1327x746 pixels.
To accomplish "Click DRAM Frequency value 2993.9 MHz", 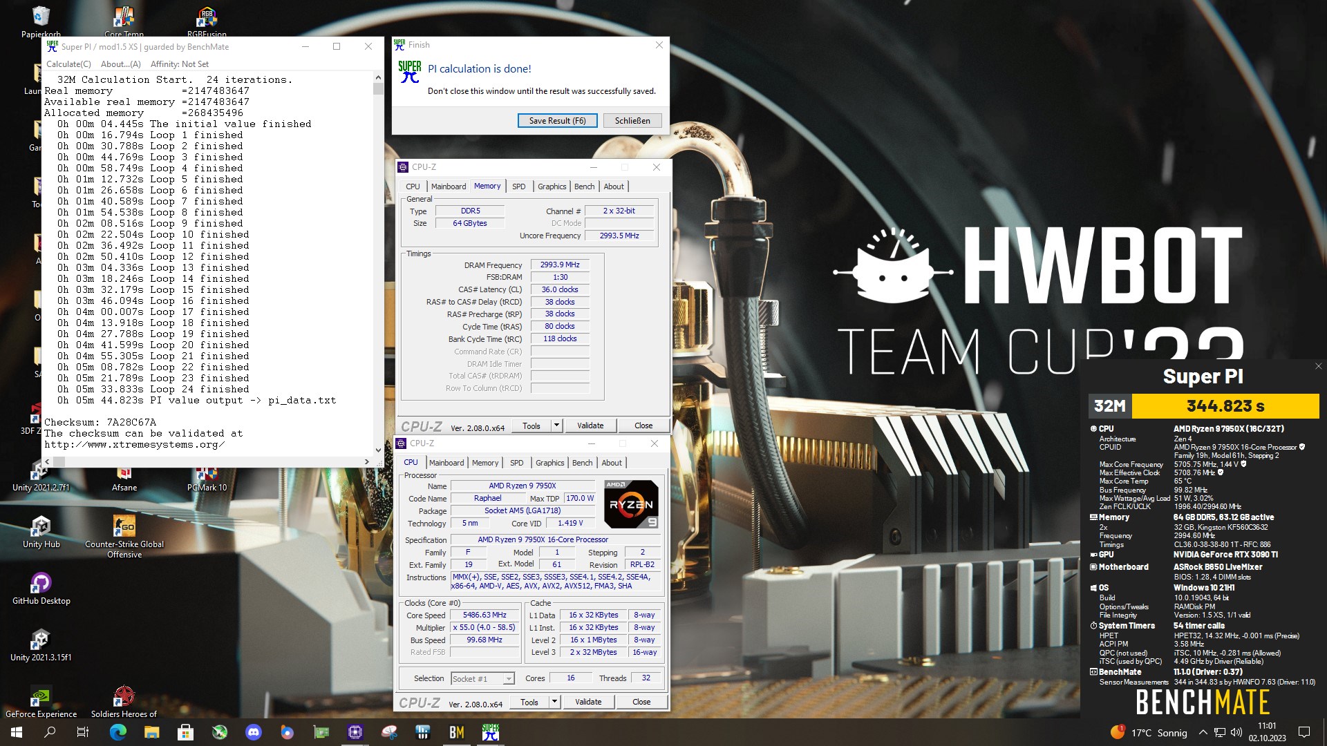I will (x=560, y=265).
